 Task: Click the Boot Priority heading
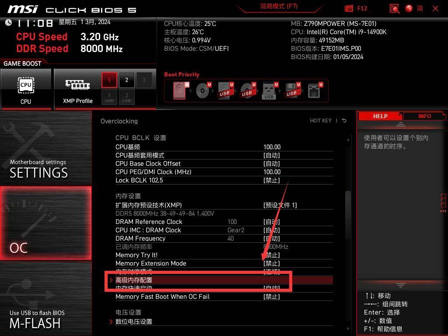tap(182, 74)
